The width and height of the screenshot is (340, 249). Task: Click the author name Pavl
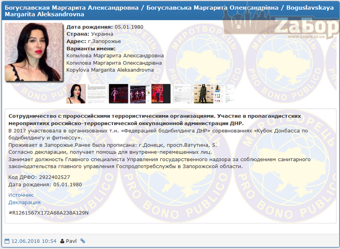71,241
